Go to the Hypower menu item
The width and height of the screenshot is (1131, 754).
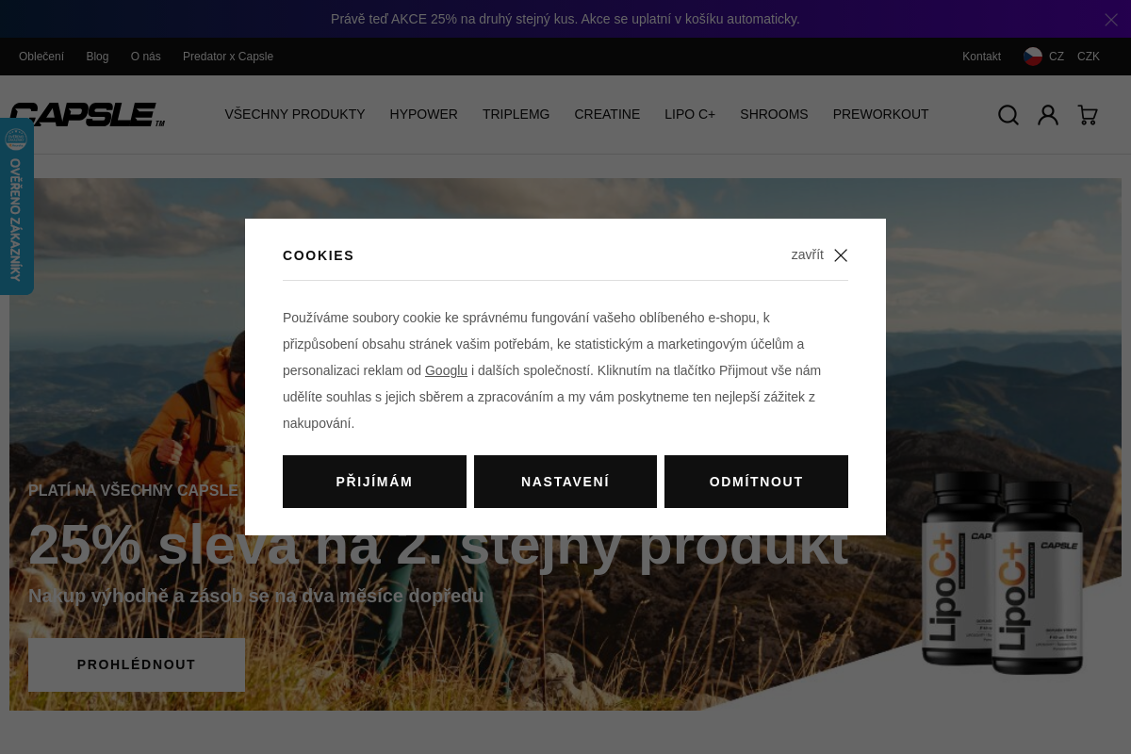pos(423,114)
